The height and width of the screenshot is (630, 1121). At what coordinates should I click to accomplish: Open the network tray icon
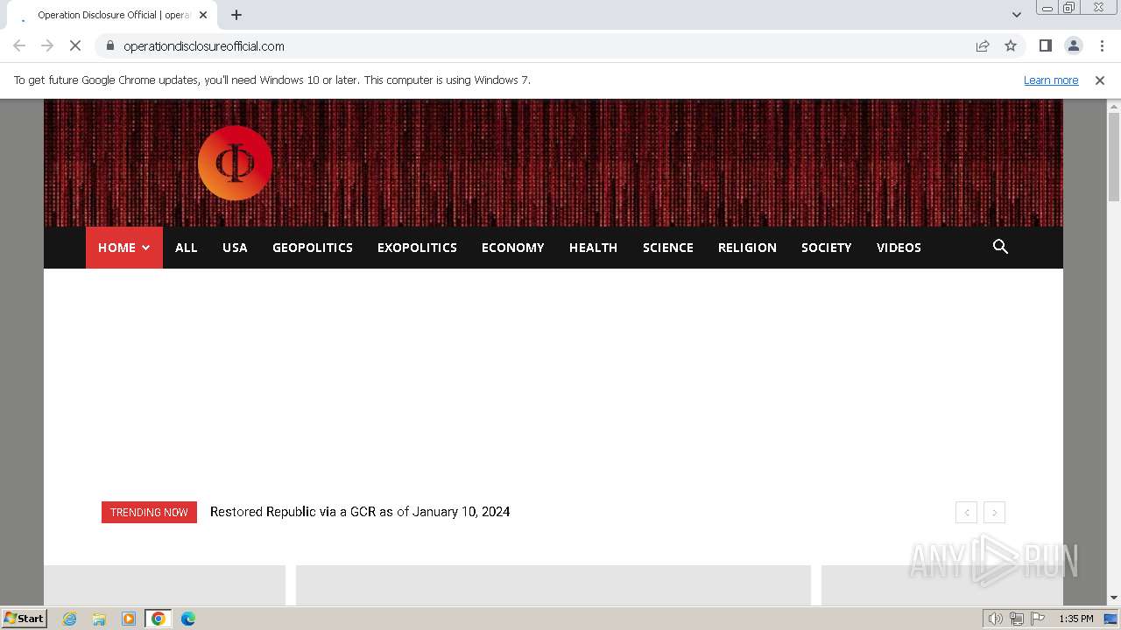[1017, 619]
